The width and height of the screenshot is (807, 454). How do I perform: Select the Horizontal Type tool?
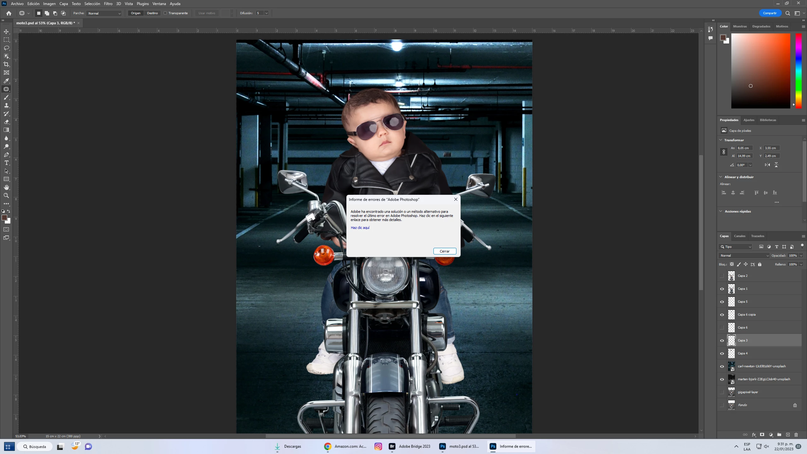tap(6, 163)
